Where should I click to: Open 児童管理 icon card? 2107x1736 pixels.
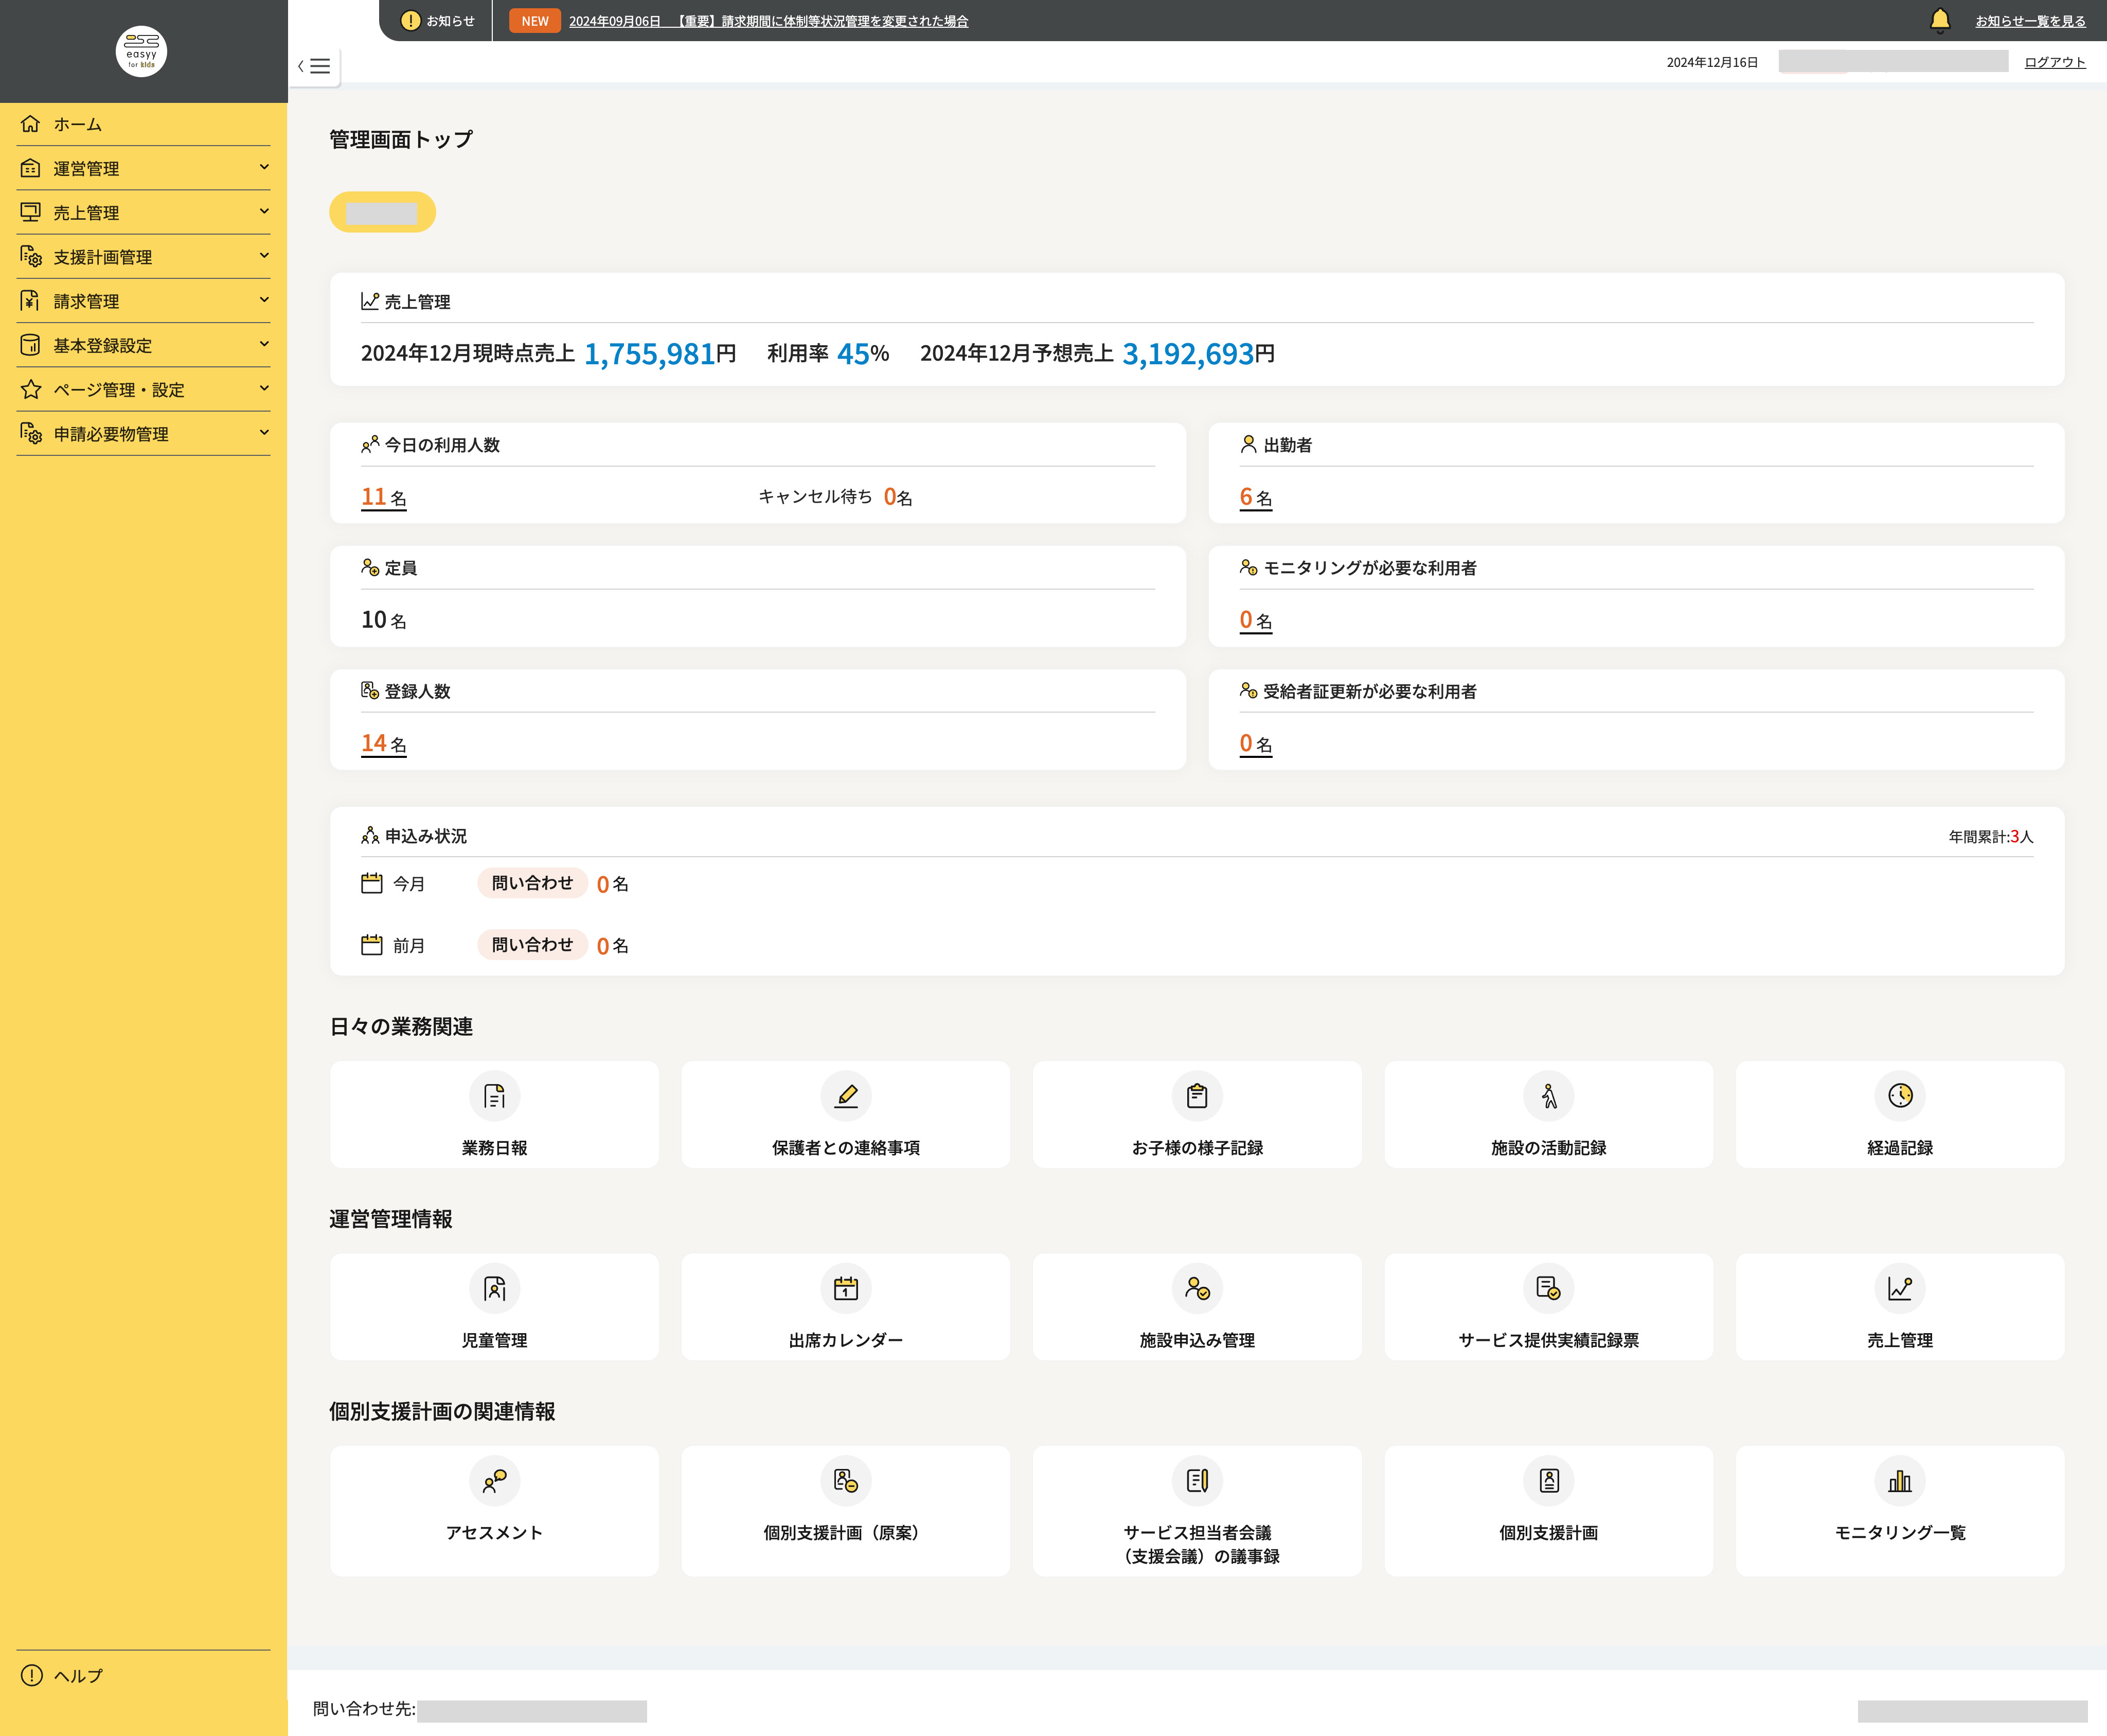tap(494, 1306)
